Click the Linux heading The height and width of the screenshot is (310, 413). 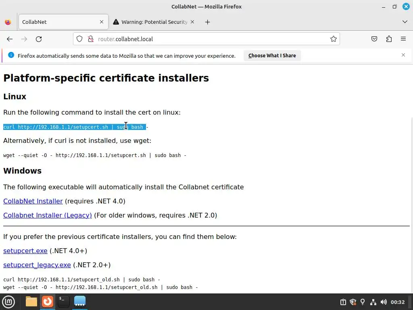[x=15, y=96]
